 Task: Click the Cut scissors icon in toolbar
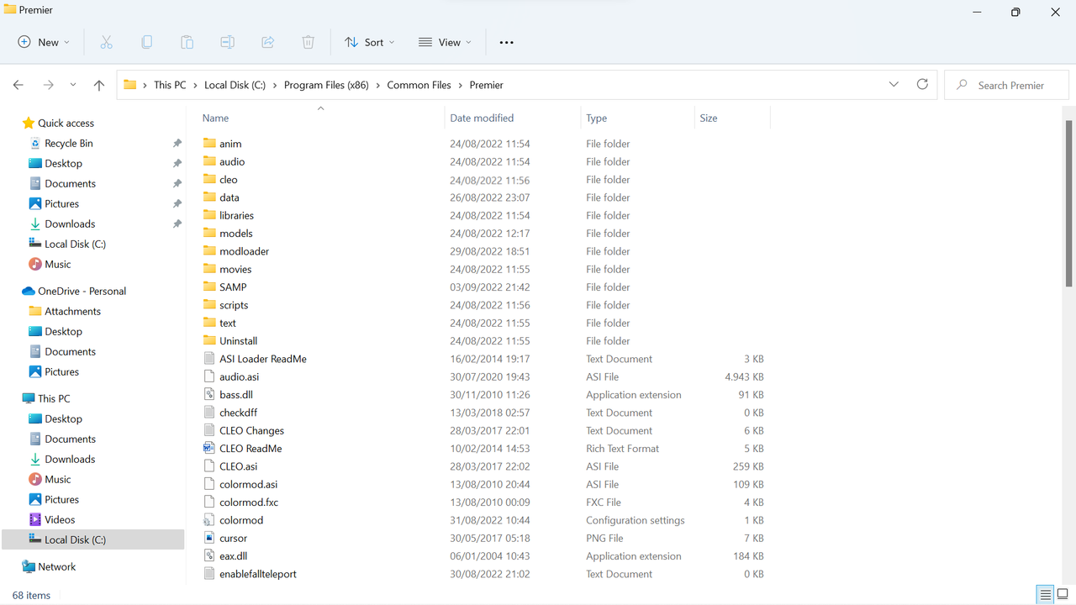click(106, 42)
